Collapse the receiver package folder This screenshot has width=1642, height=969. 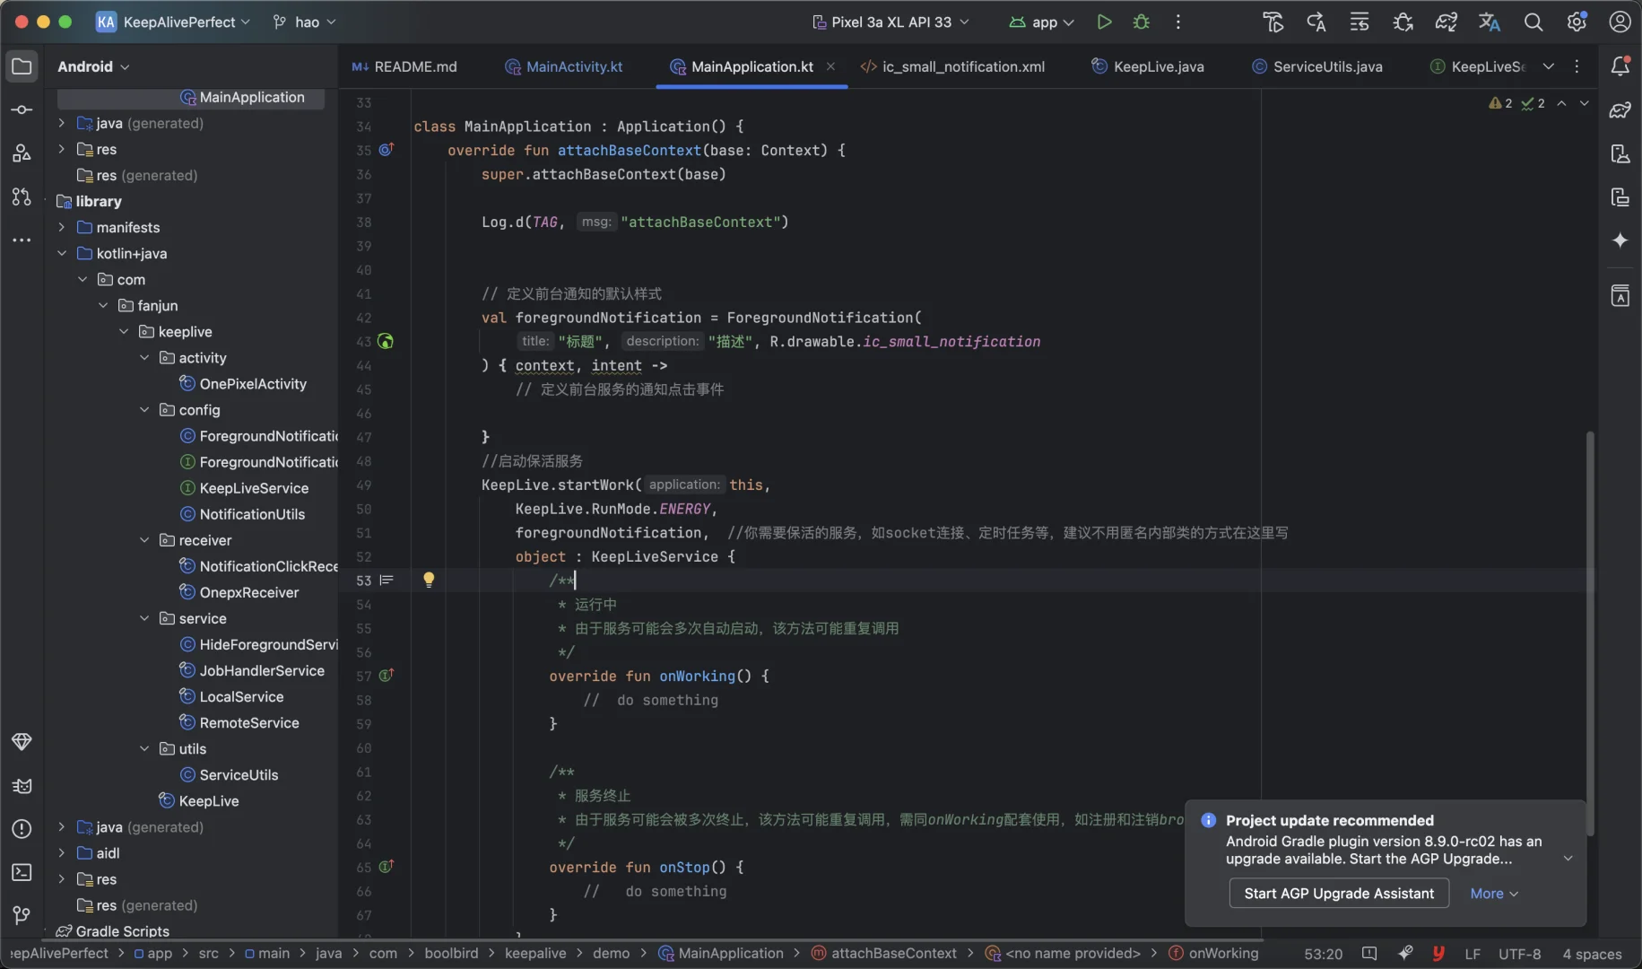pos(144,540)
